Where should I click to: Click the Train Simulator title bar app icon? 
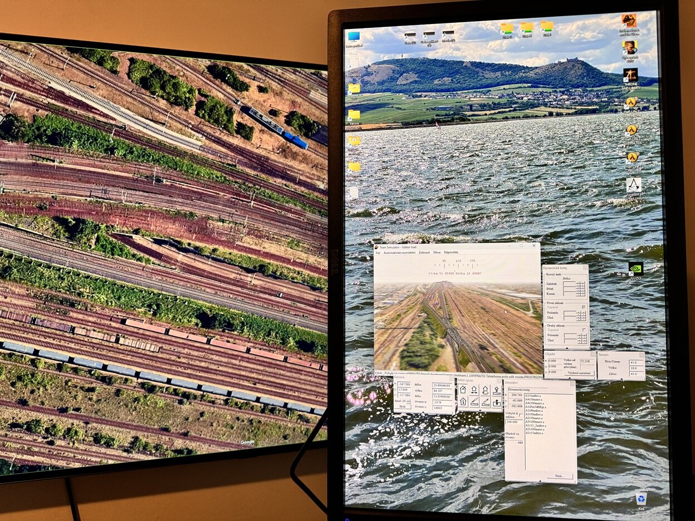tap(376, 247)
